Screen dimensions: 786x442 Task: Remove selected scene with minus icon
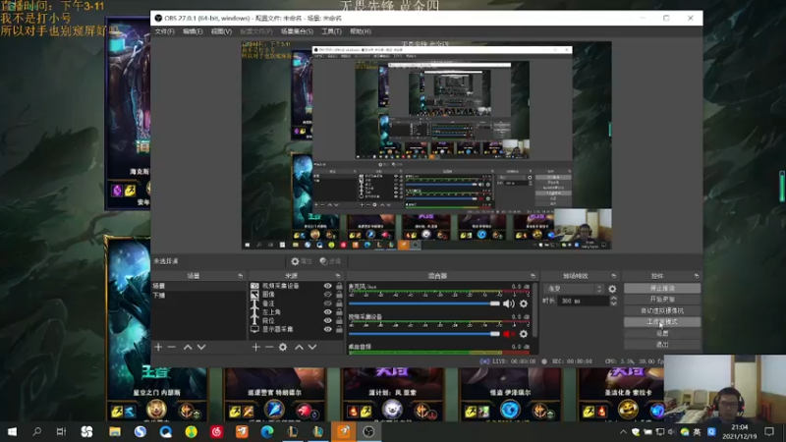[172, 347]
